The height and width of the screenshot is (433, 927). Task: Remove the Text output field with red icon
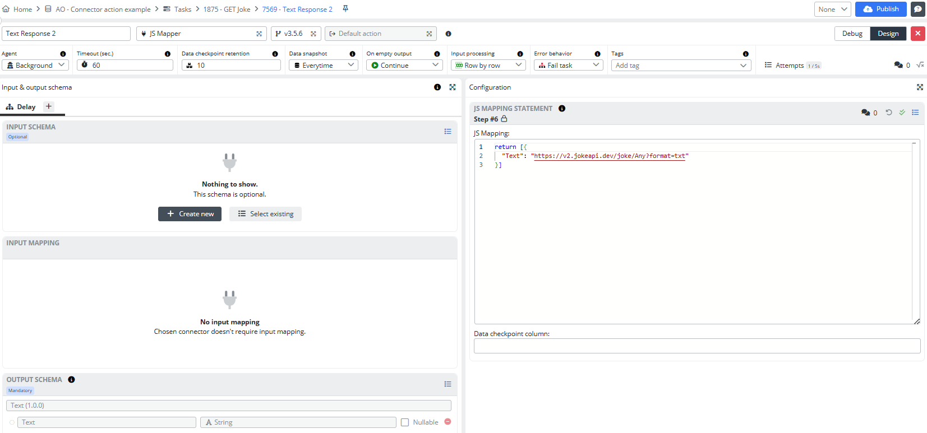click(448, 422)
